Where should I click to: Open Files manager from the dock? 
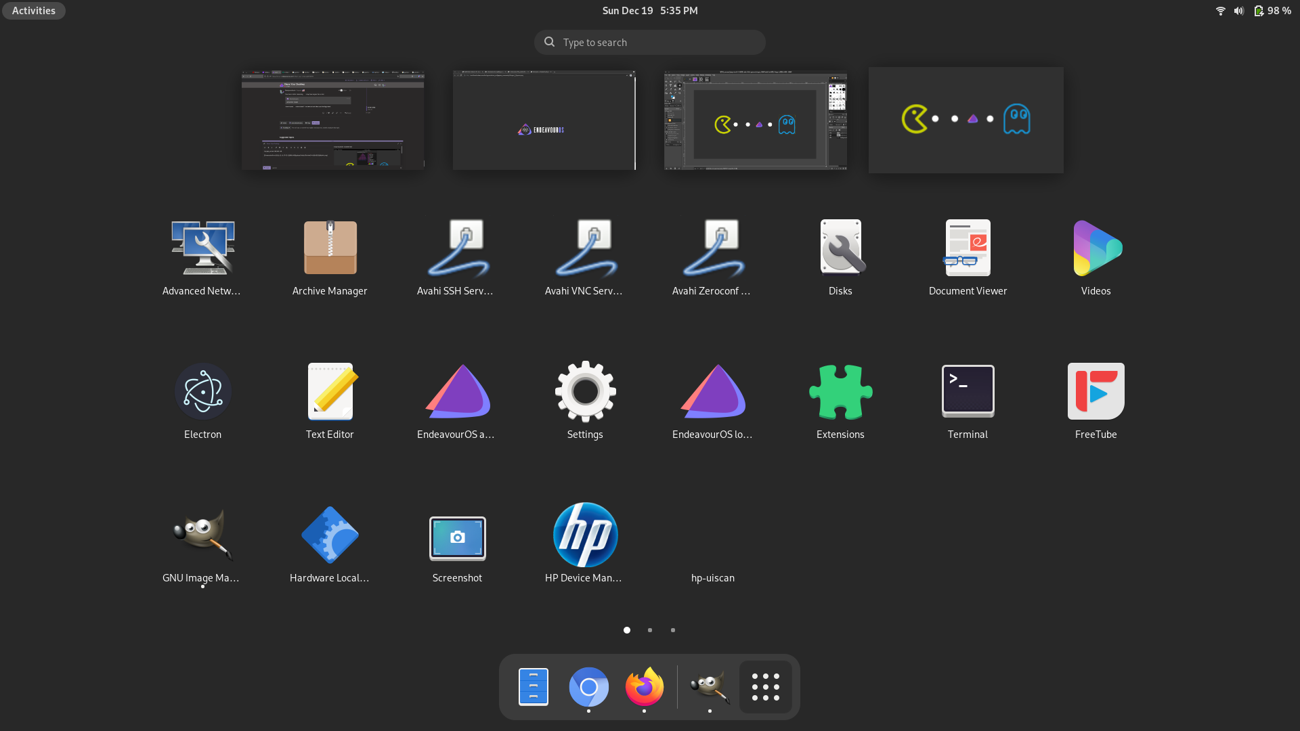point(534,687)
